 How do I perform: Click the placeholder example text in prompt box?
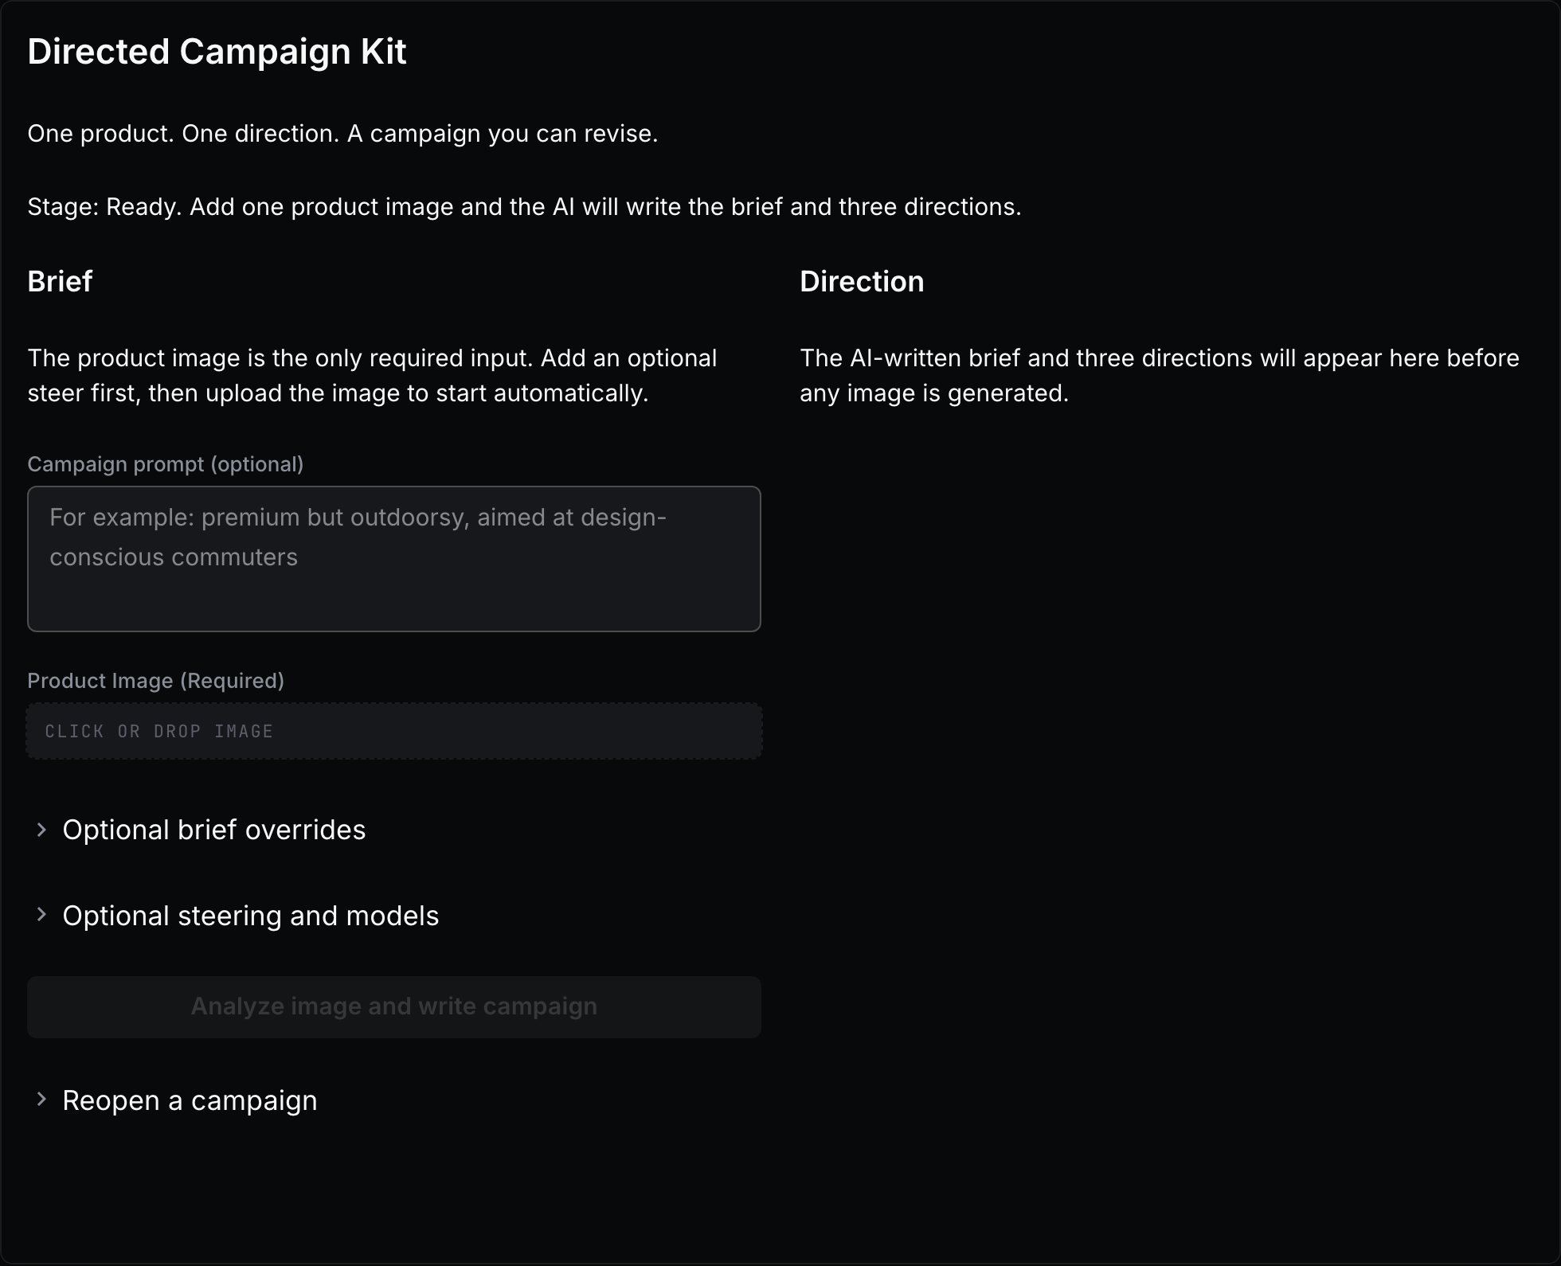pyautogui.click(x=358, y=537)
